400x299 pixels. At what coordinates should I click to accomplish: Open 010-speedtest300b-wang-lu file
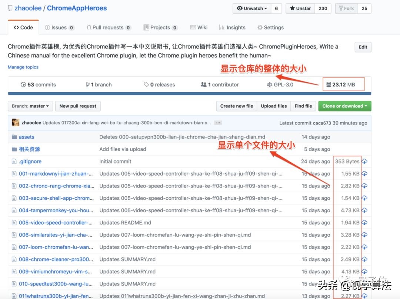(x=56, y=284)
